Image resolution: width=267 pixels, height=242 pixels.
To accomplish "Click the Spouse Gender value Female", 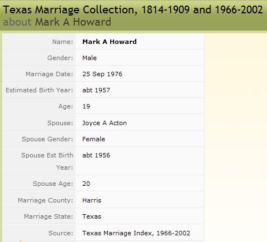I will tap(93, 139).
